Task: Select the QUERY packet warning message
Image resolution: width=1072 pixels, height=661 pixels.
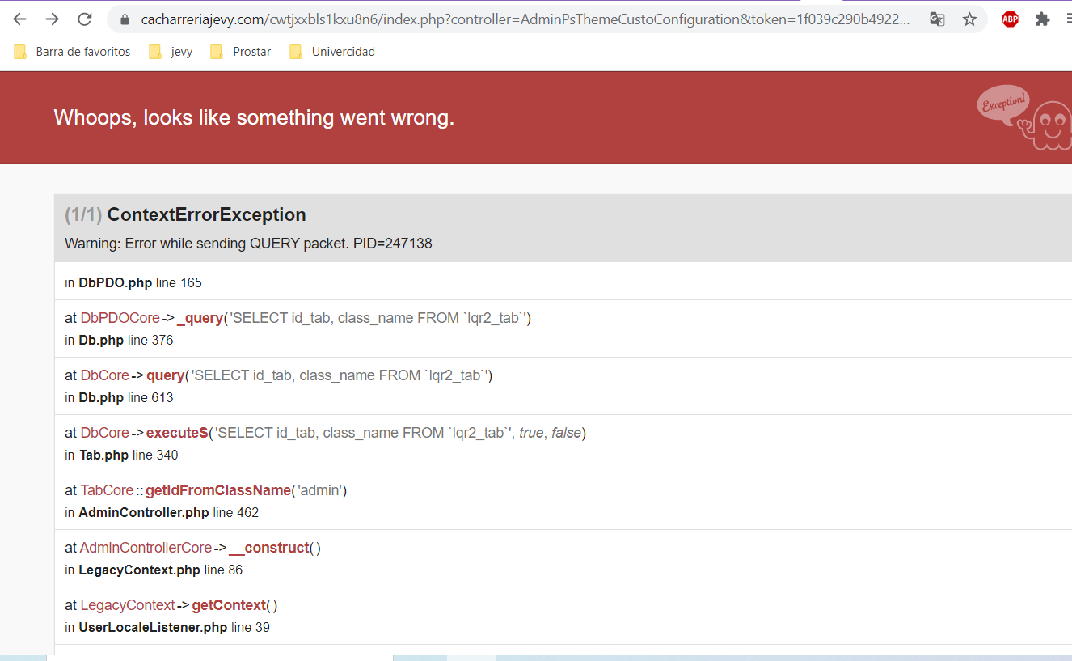Action: (248, 244)
